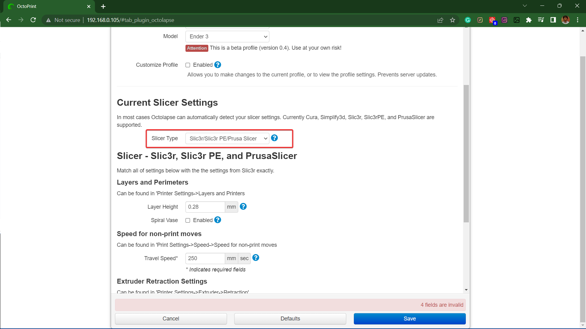Click the dialog scrollbar down arrow
This screenshot has width=586, height=329.
[x=466, y=290]
